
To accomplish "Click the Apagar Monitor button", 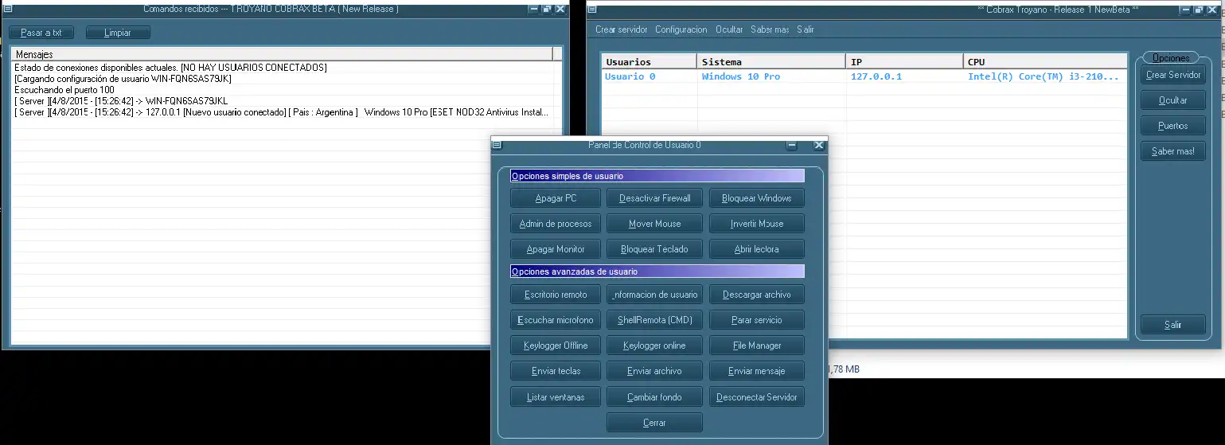I will [x=556, y=249].
